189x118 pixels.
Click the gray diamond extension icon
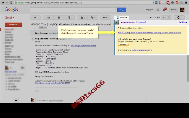coord(172,3)
